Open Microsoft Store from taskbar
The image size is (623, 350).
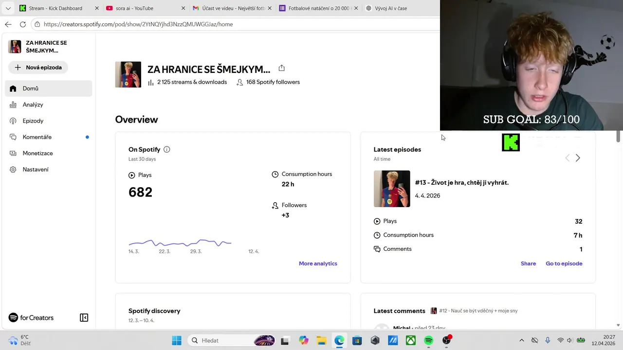coord(357,340)
